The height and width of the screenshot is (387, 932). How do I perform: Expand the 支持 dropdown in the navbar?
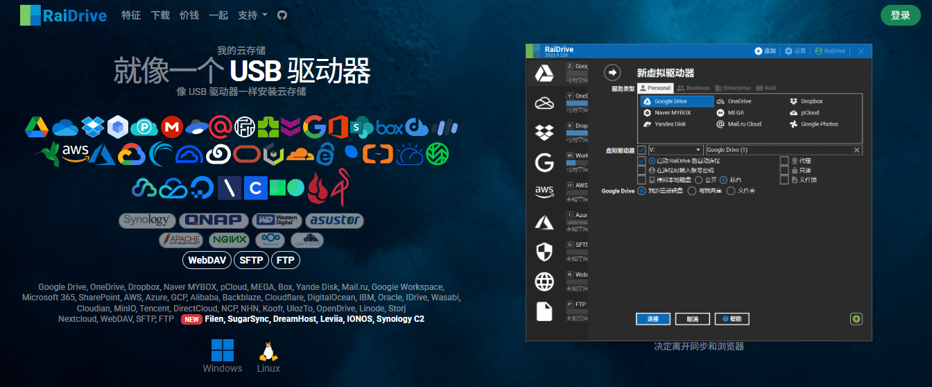point(252,15)
